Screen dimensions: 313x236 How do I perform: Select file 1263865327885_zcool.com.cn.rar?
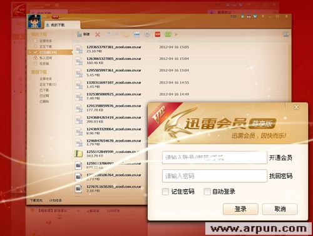click(x=114, y=59)
